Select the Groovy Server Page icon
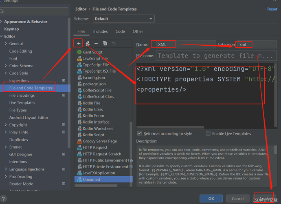The width and height of the screenshot is (281, 204). 79,141
